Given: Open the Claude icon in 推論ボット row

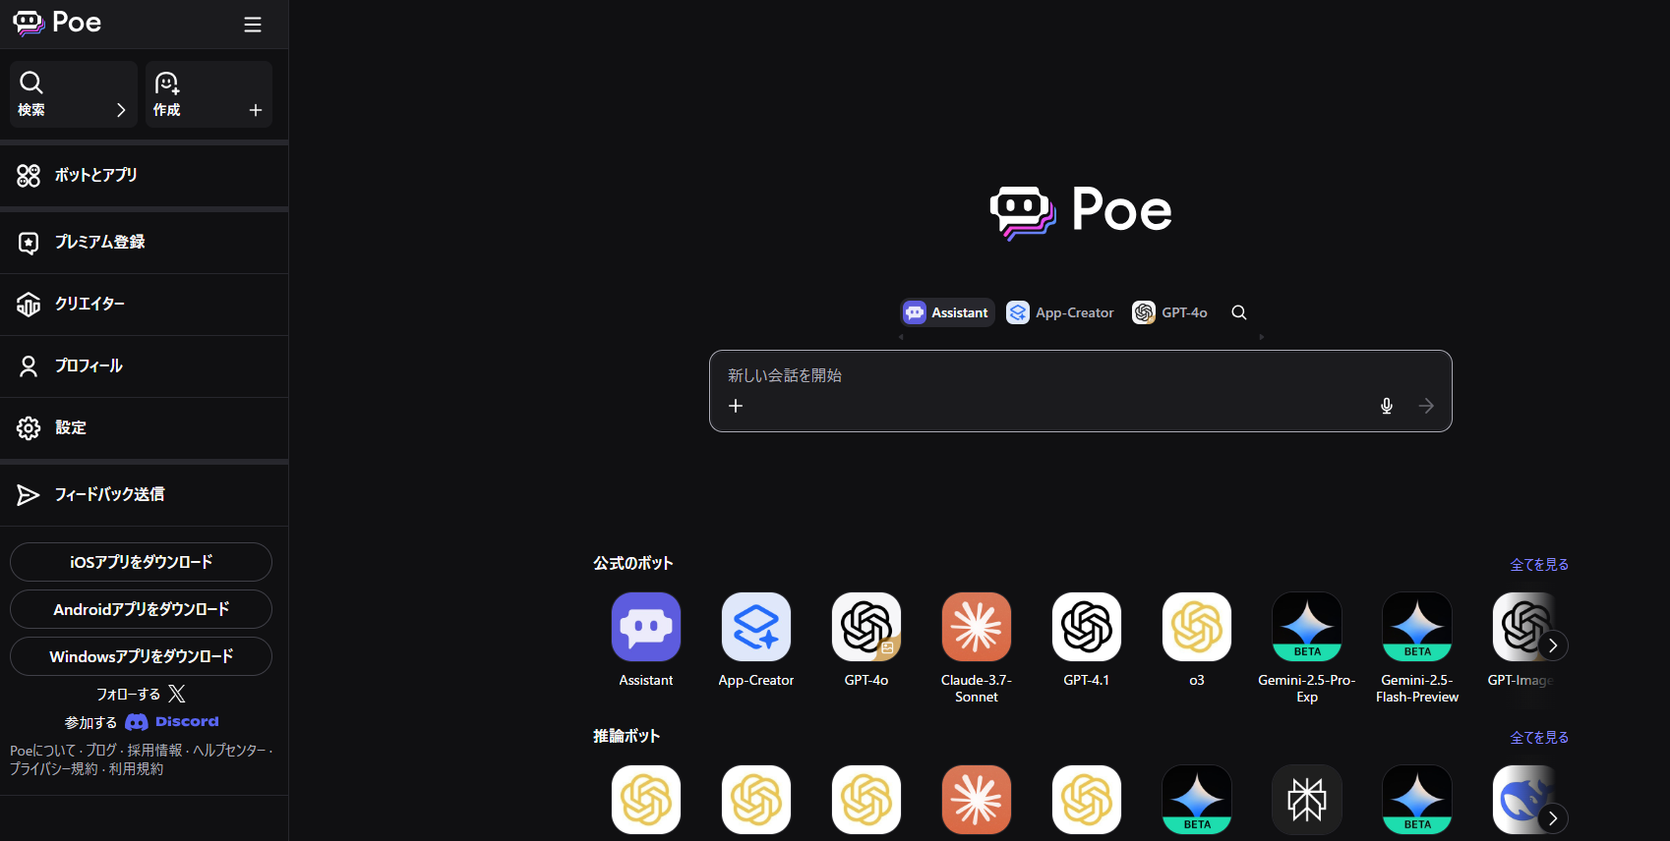Looking at the screenshot, I should 977,800.
